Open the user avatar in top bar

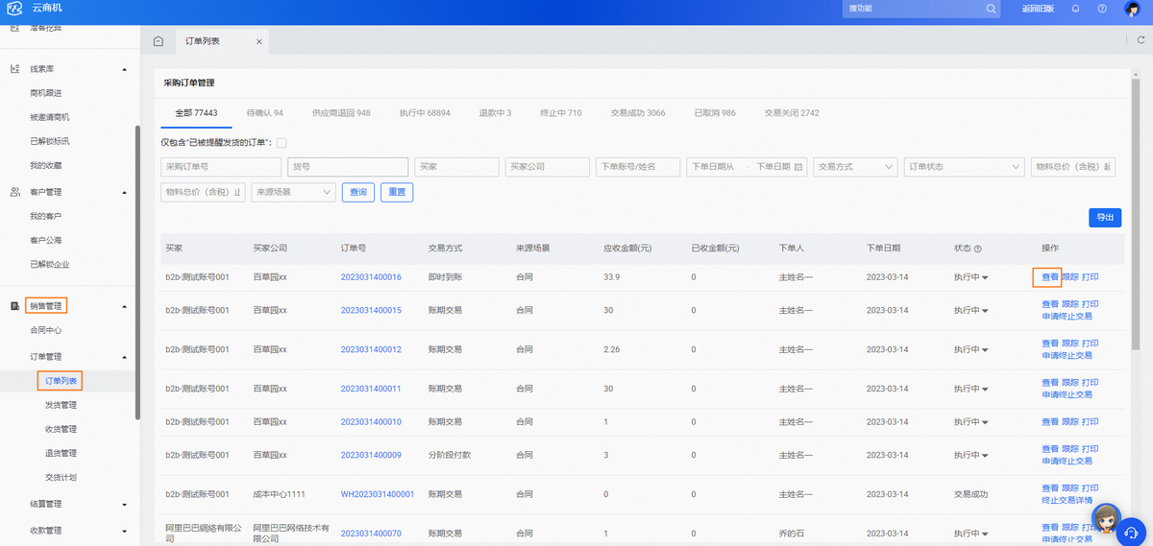pos(1133,9)
